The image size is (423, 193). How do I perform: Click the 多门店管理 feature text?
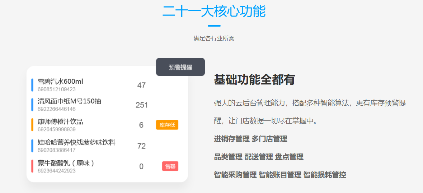(269, 139)
